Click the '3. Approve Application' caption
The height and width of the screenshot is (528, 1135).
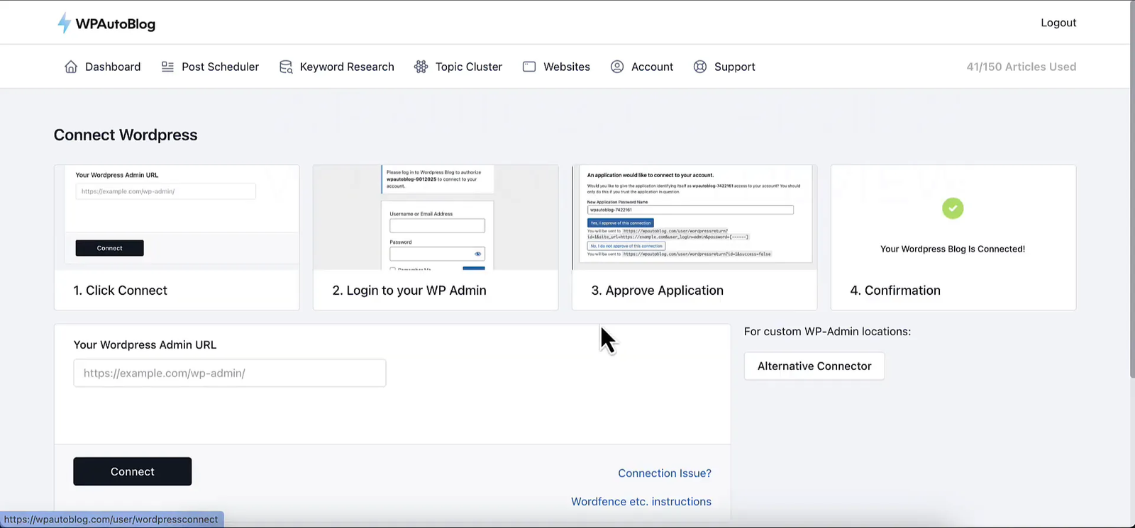click(658, 291)
